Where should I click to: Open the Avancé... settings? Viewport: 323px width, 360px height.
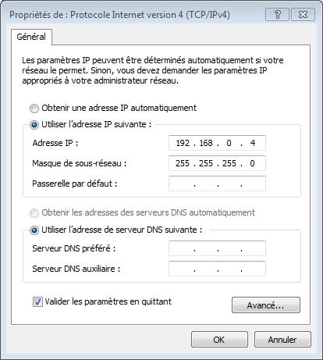(x=266, y=305)
